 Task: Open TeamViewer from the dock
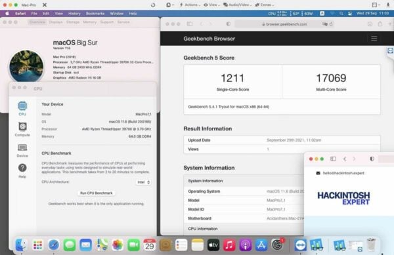(300, 245)
